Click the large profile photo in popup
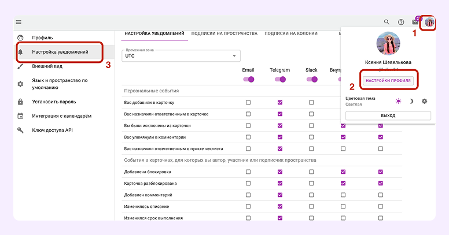Viewport: 449px width, 235px height. click(x=388, y=44)
